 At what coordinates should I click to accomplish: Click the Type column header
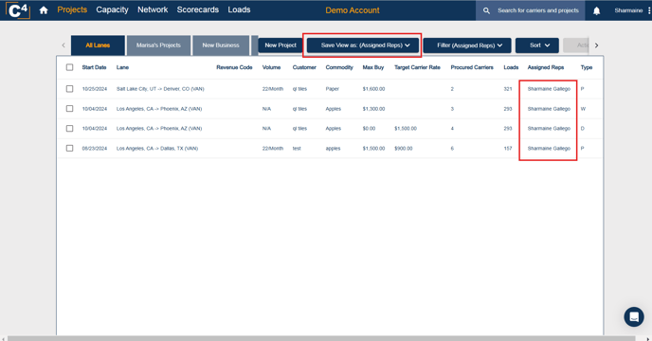click(587, 67)
